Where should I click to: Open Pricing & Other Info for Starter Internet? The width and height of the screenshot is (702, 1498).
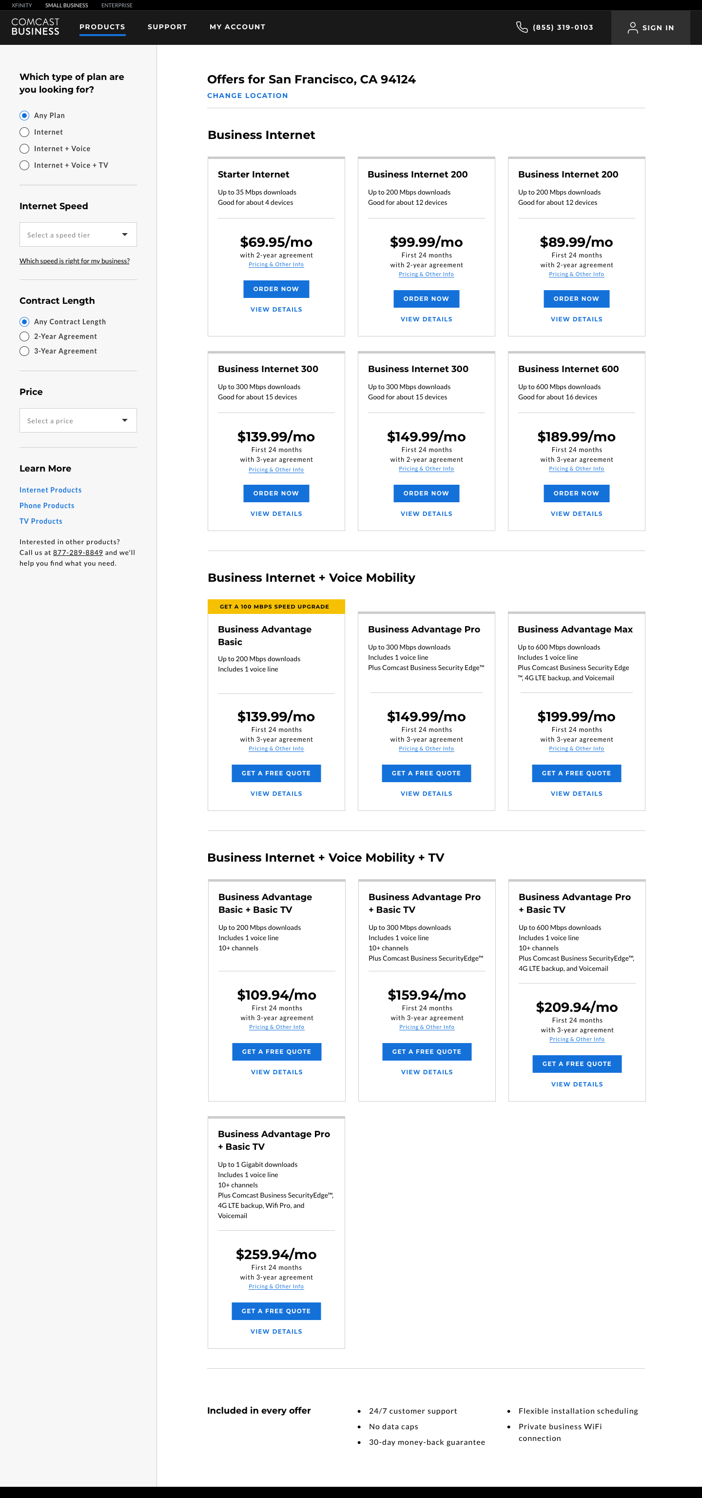[x=276, y=265]
